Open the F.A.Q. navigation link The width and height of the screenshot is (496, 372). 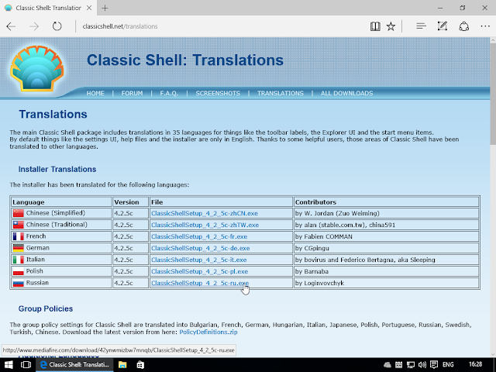[169, 93]
